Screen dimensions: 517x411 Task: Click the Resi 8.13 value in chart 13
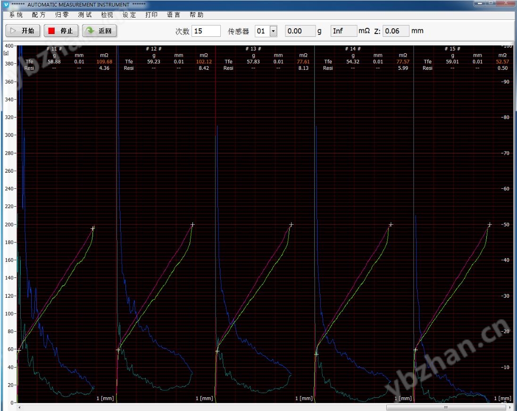[x=303, y=68]
